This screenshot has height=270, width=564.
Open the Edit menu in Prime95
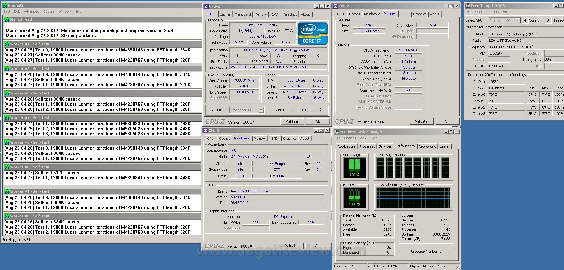click(x=17, y=11)
